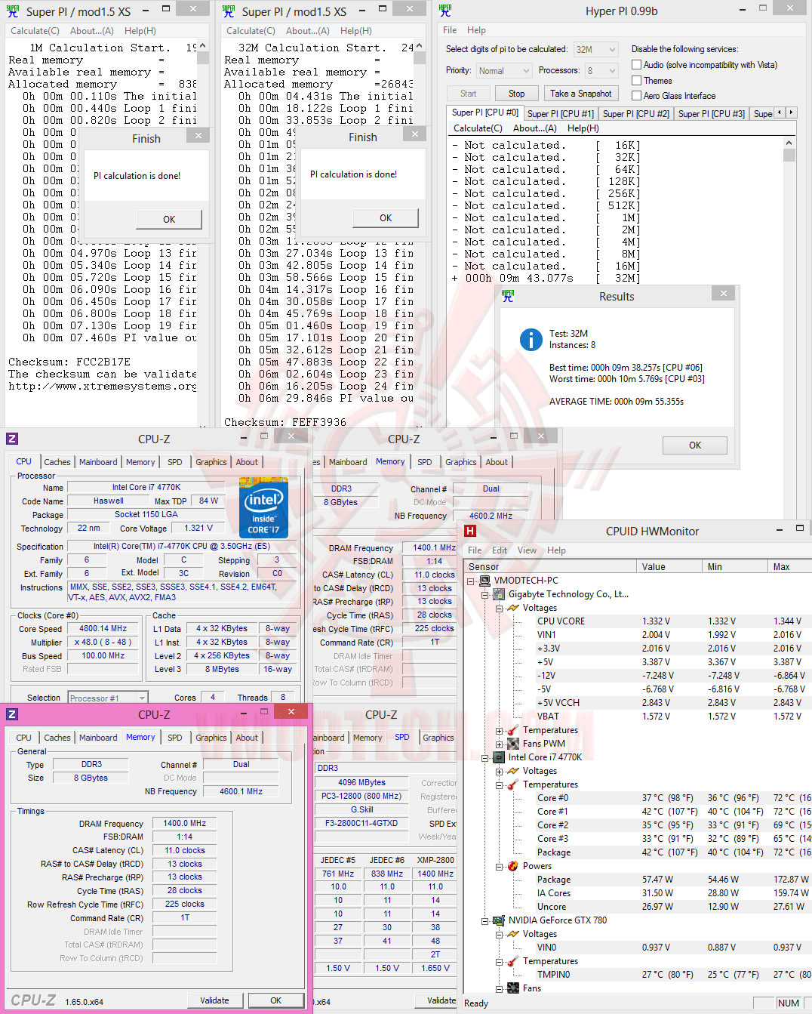Image resolution: width=812 pixels, height=1014 pixels.
Task: Collapse the Powers node
Action: tap(500, 867)
